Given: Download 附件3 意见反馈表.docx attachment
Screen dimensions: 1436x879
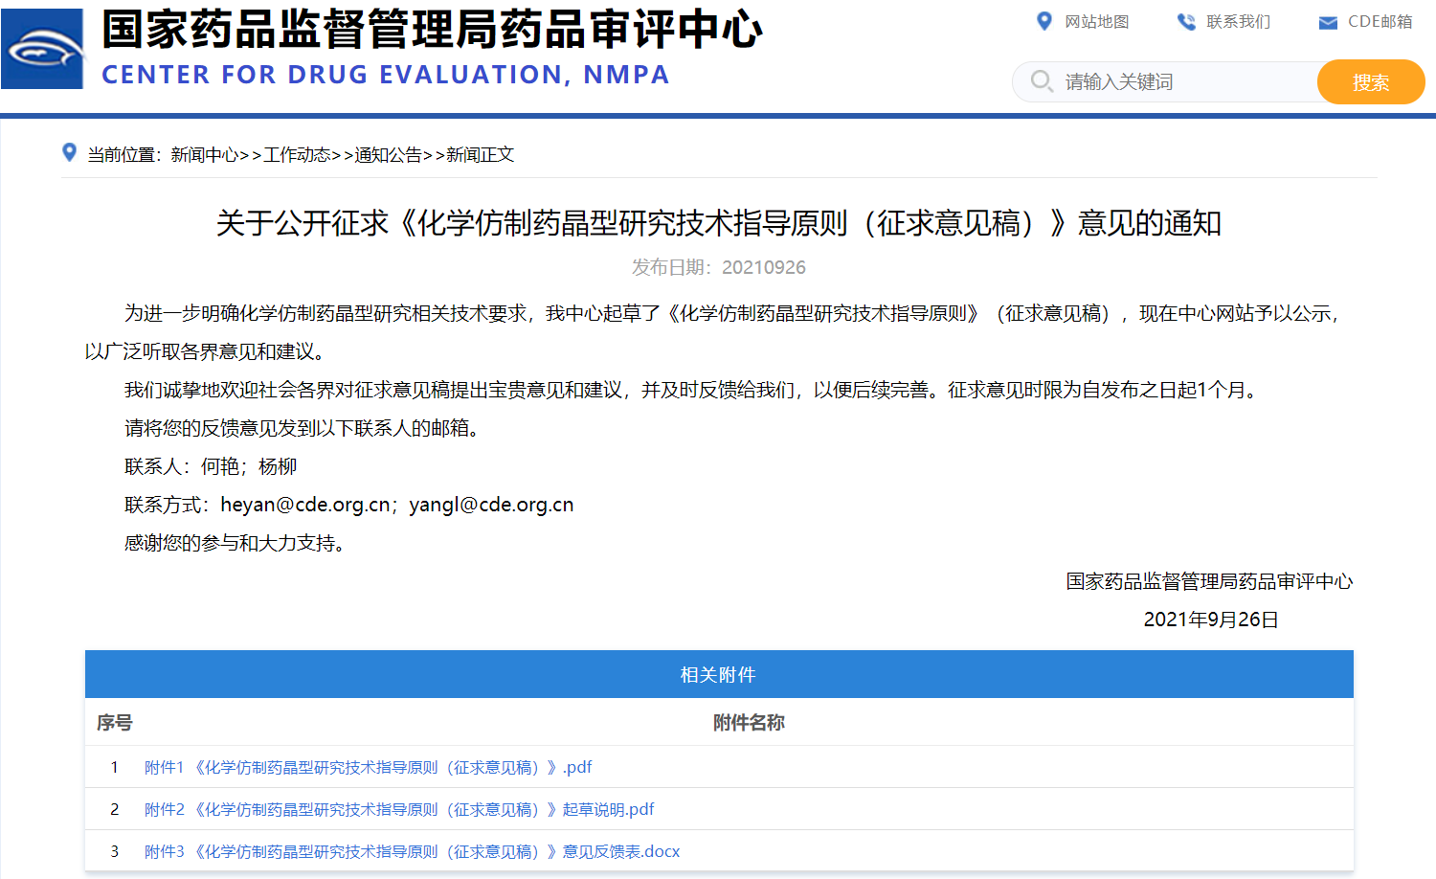Looking at the screenshot, I should (x=412, y=851).
